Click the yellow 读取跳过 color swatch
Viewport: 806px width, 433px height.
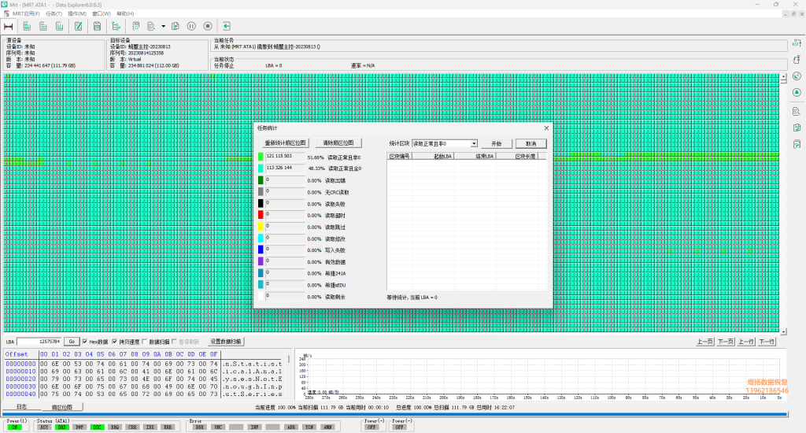261,226
